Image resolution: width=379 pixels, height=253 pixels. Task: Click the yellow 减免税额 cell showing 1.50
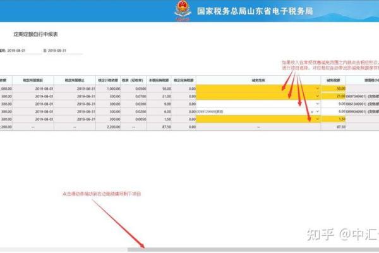(x=334, y=119)
